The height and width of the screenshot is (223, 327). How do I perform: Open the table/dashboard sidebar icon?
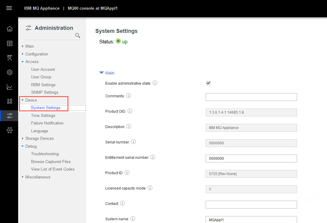[10, 43]
